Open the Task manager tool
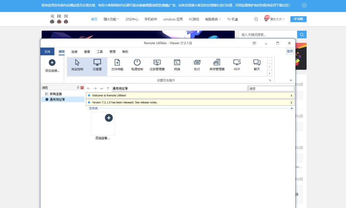The width and height of the screenshot is (346, 208). (157, 65)
